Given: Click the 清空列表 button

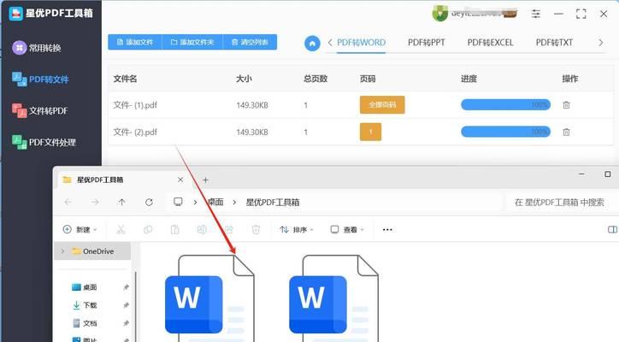Looking at the screenshot, I should pyautogui.click(x=250, y=42).
